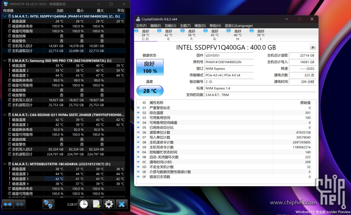Open HWiNFO sensor settings gear icon
Viewport: 351px width, 215px height.
(x=109, y=204)
